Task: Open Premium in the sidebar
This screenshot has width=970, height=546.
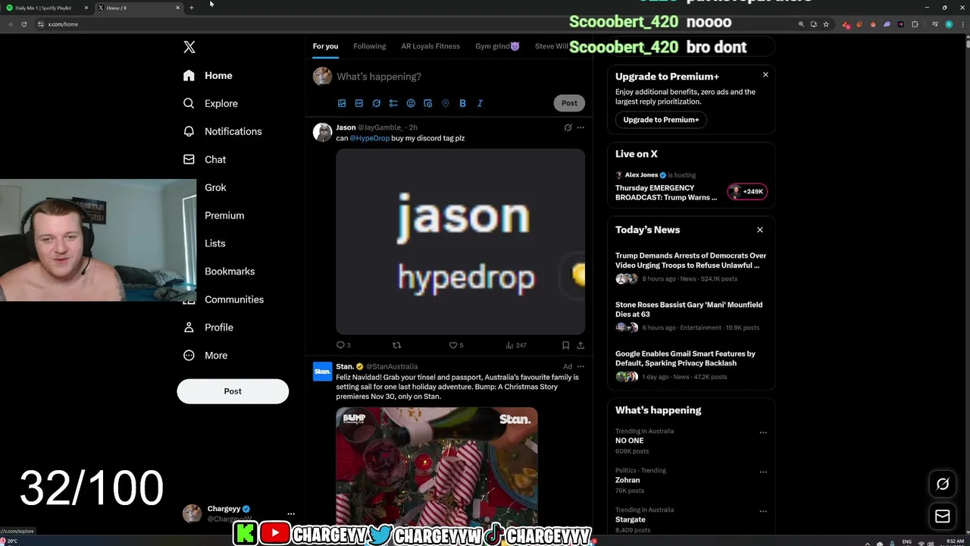Action: (x=224, y=215)
